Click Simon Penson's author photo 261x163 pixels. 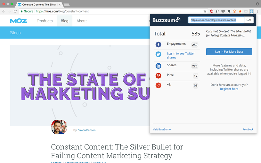click(x=59, y=127)
